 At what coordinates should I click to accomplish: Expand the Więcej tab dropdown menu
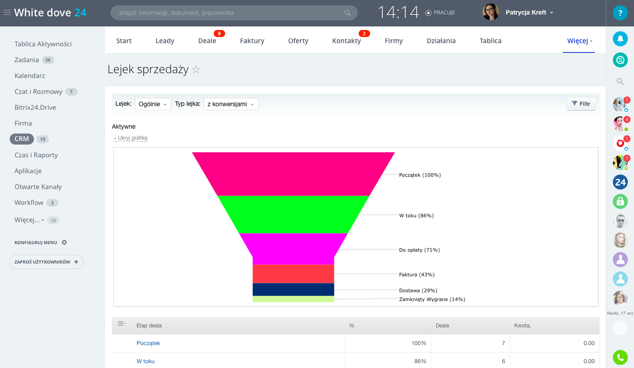point(579,41)
